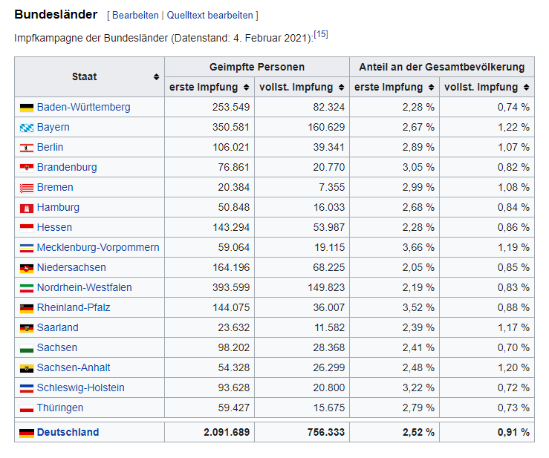The height and width of the screenshot is (458, 549).
Task: Sort by erste Impfung under Anteil an Gesamtbevölkerung
Action: pyautogui.click(x=431, y=88)
